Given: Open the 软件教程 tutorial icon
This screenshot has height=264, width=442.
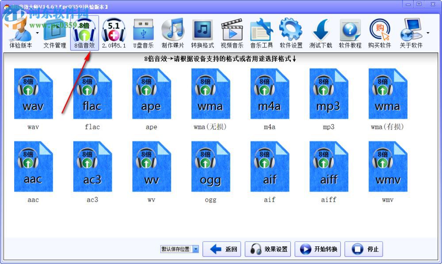Looking at the screenshot, I should click(350, 32).
